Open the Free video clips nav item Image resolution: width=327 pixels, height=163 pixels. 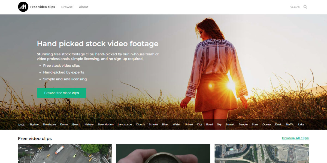pos(43,7)
